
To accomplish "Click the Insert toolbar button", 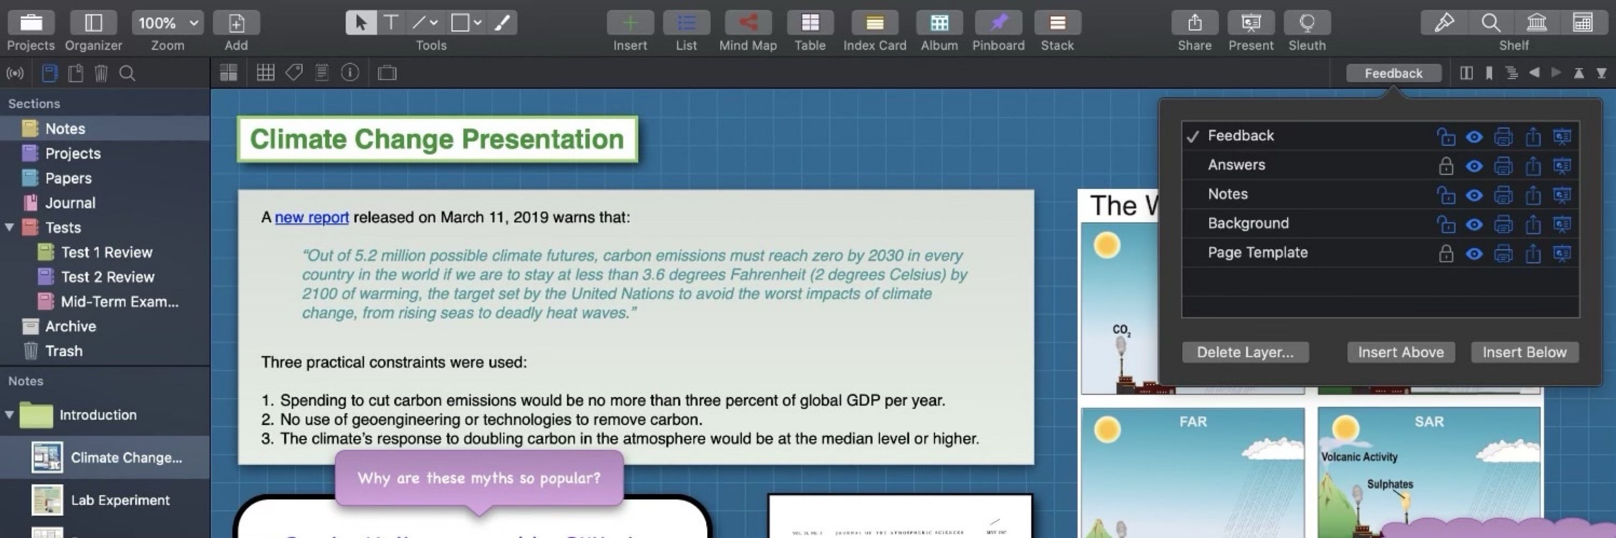I will click(x=630, y=23).
